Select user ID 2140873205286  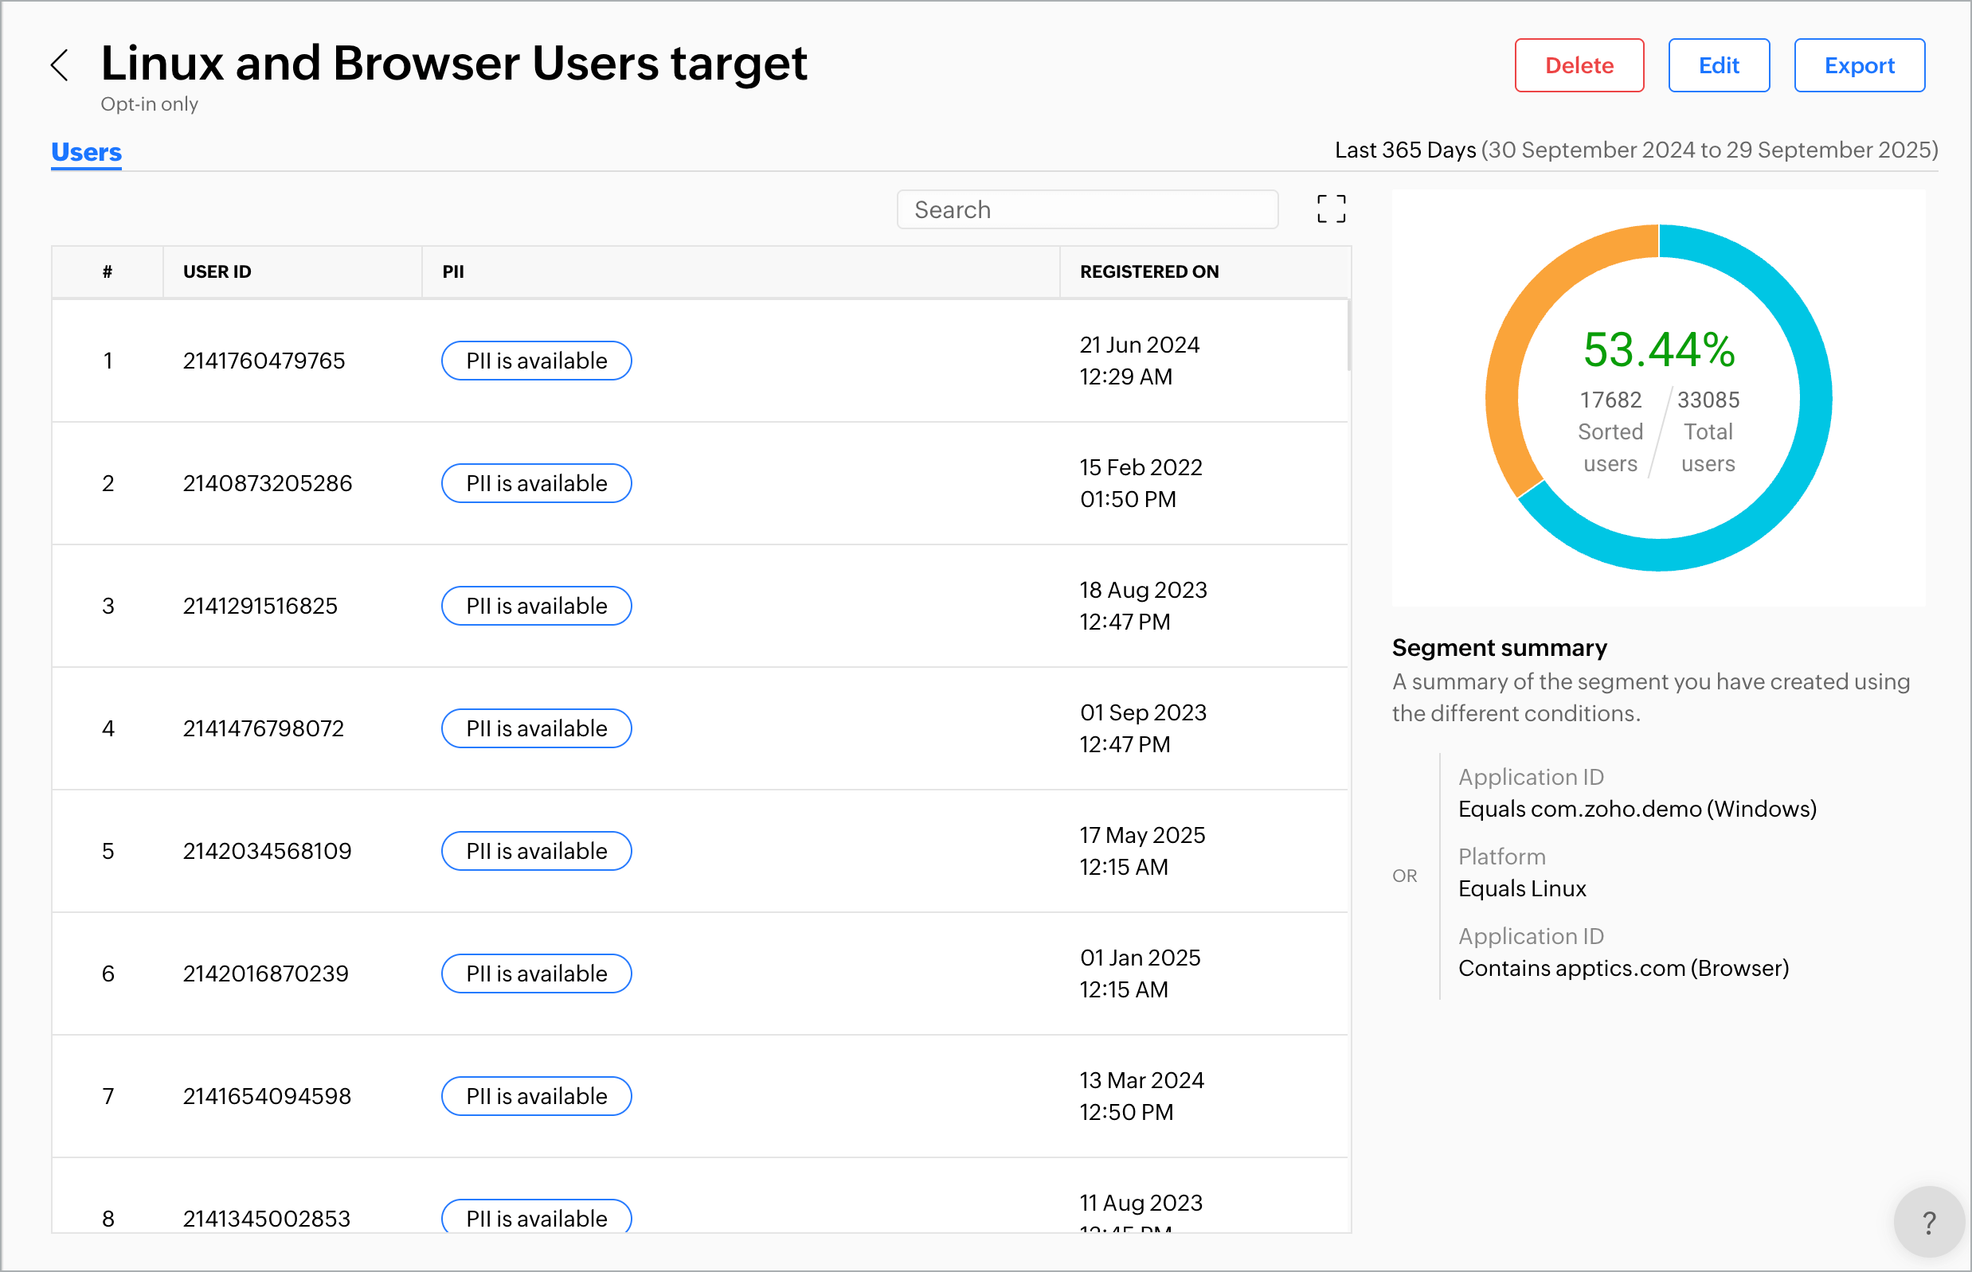tap(267, 483)
